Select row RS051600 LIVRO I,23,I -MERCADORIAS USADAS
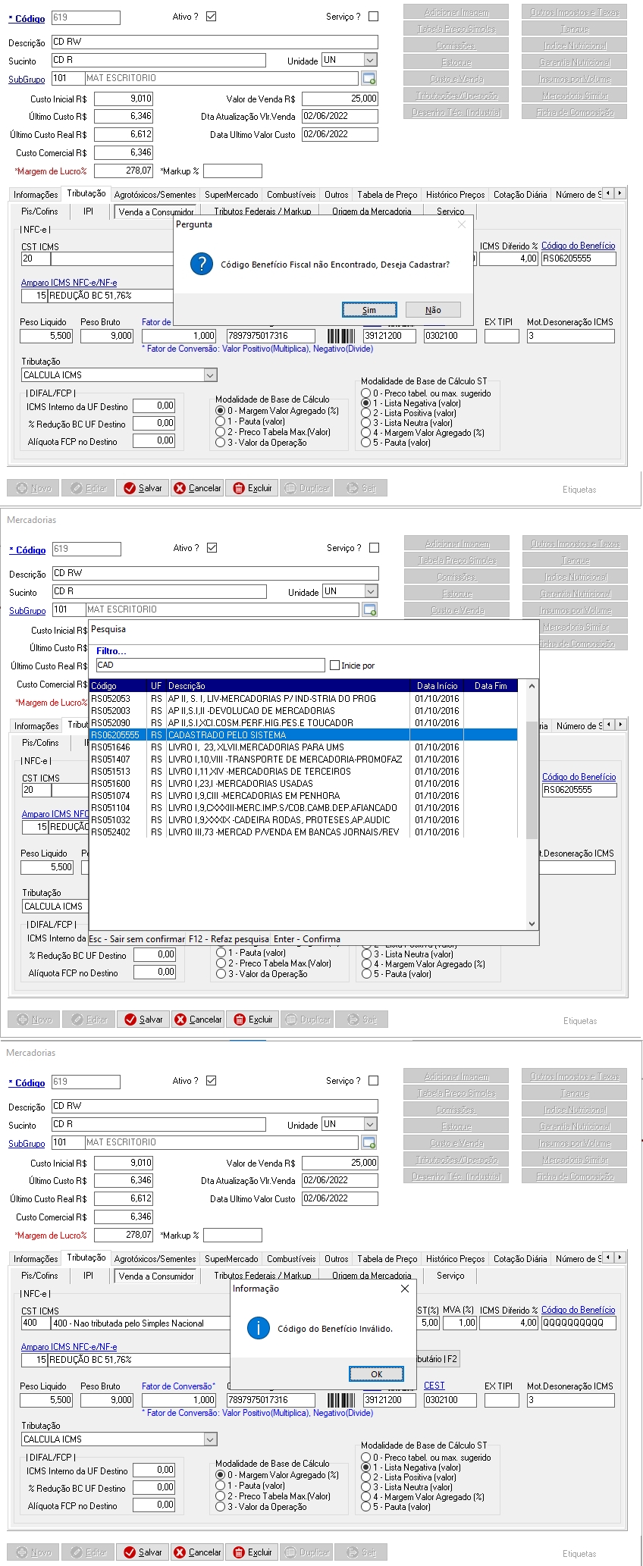Screen dimensions: 643x1566 (303, 784)
